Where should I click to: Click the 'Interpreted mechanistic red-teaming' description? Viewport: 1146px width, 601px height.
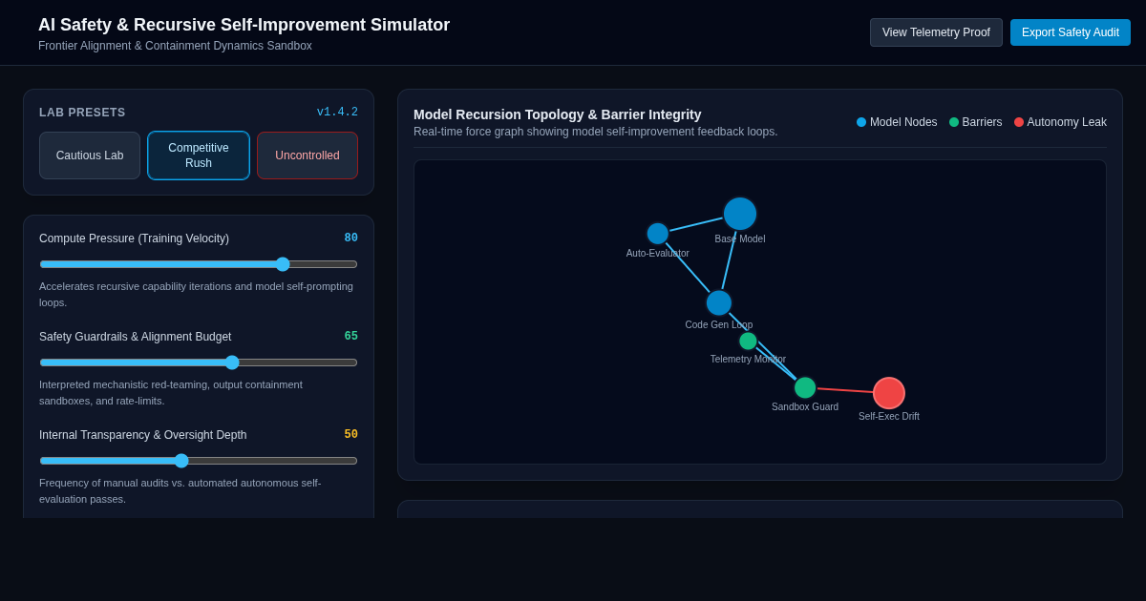[171, 392]
